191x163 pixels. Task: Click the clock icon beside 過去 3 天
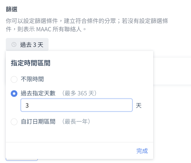(14, 45)
